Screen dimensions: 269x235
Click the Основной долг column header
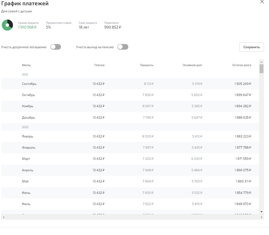click(192, 65)
